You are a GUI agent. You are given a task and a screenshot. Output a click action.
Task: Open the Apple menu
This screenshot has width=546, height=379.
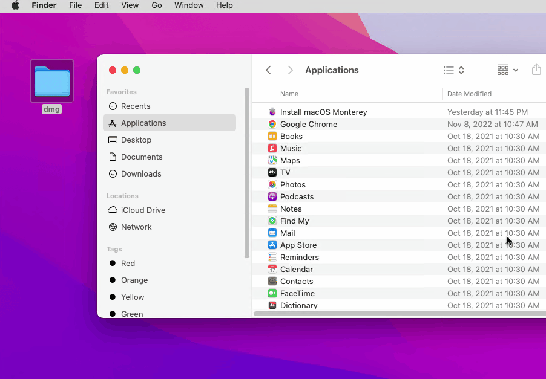tap(15, 5)
